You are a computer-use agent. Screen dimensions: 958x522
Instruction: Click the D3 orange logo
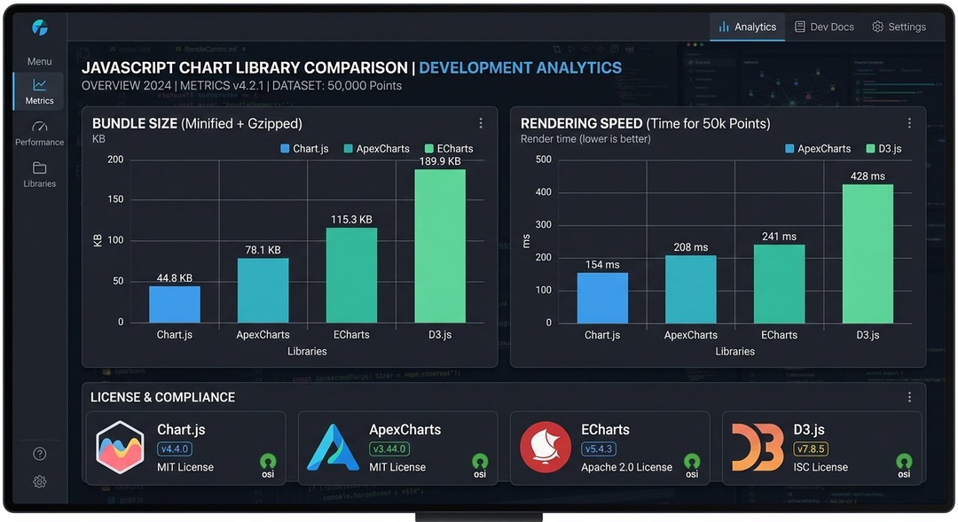tap(758, 448)
